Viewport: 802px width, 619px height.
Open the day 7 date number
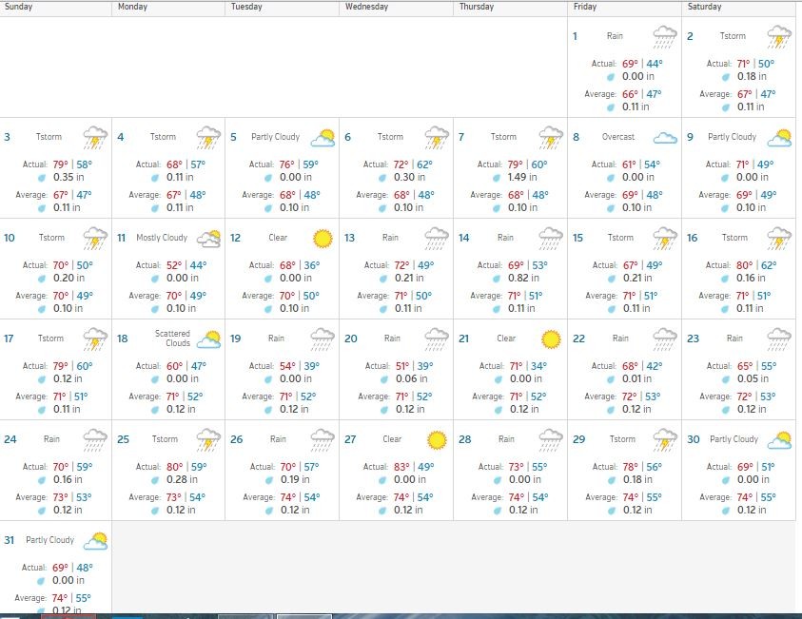coord(461,137)
